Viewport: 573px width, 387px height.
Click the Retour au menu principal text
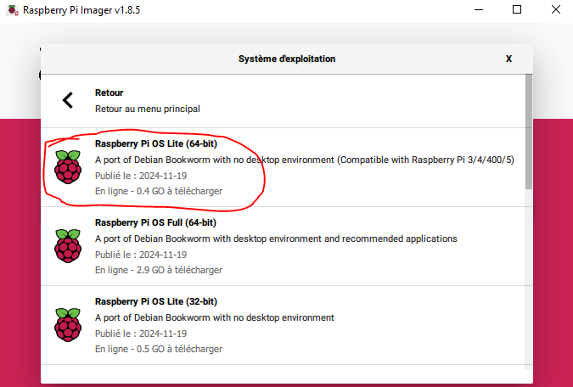tap(148, 109)
